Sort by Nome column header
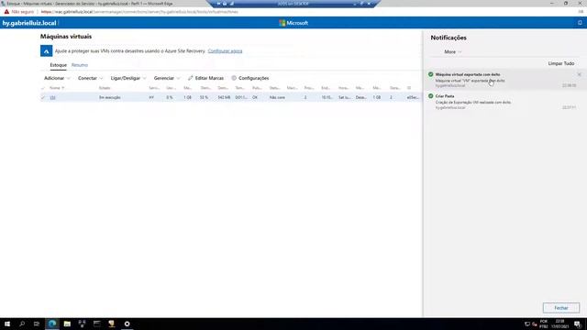Screen dimensions: 587x330 tap(57, 88)
